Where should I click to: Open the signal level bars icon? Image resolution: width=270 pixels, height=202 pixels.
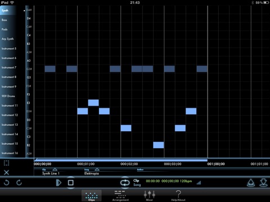pos(199,182)
